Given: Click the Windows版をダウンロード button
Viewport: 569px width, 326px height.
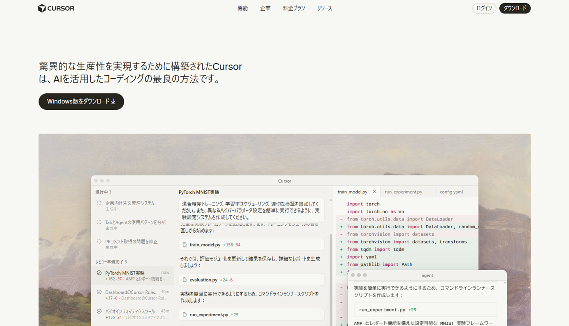Looking at the screenshot, I should click(81, 101).
